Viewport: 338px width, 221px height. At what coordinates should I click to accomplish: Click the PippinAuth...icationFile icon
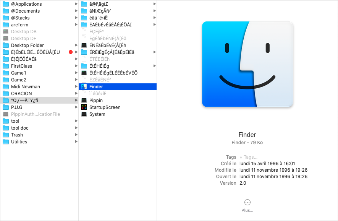(x=6, y=114)
